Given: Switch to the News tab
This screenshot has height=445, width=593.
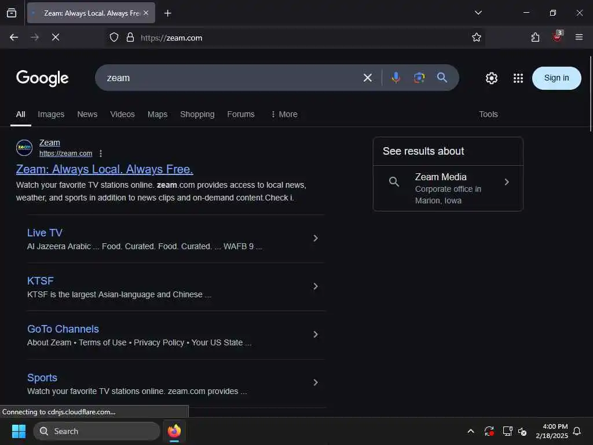Looking at the screenshot, I should point(87,114).
